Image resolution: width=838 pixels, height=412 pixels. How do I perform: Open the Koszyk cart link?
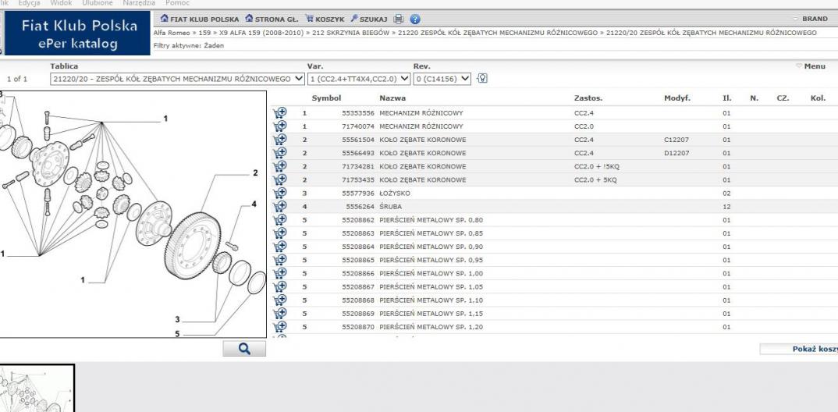[325, 20]
